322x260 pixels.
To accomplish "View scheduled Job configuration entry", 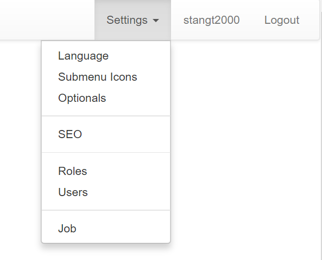I will coord(106,228).
